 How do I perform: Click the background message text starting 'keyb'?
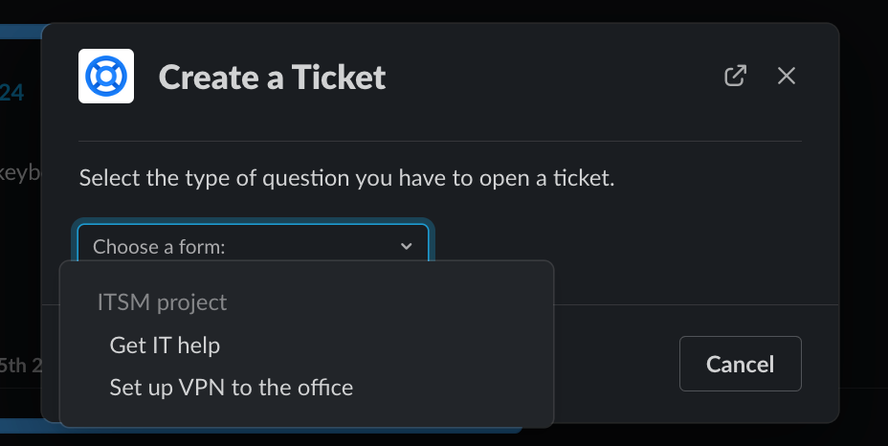click(19, 173)
